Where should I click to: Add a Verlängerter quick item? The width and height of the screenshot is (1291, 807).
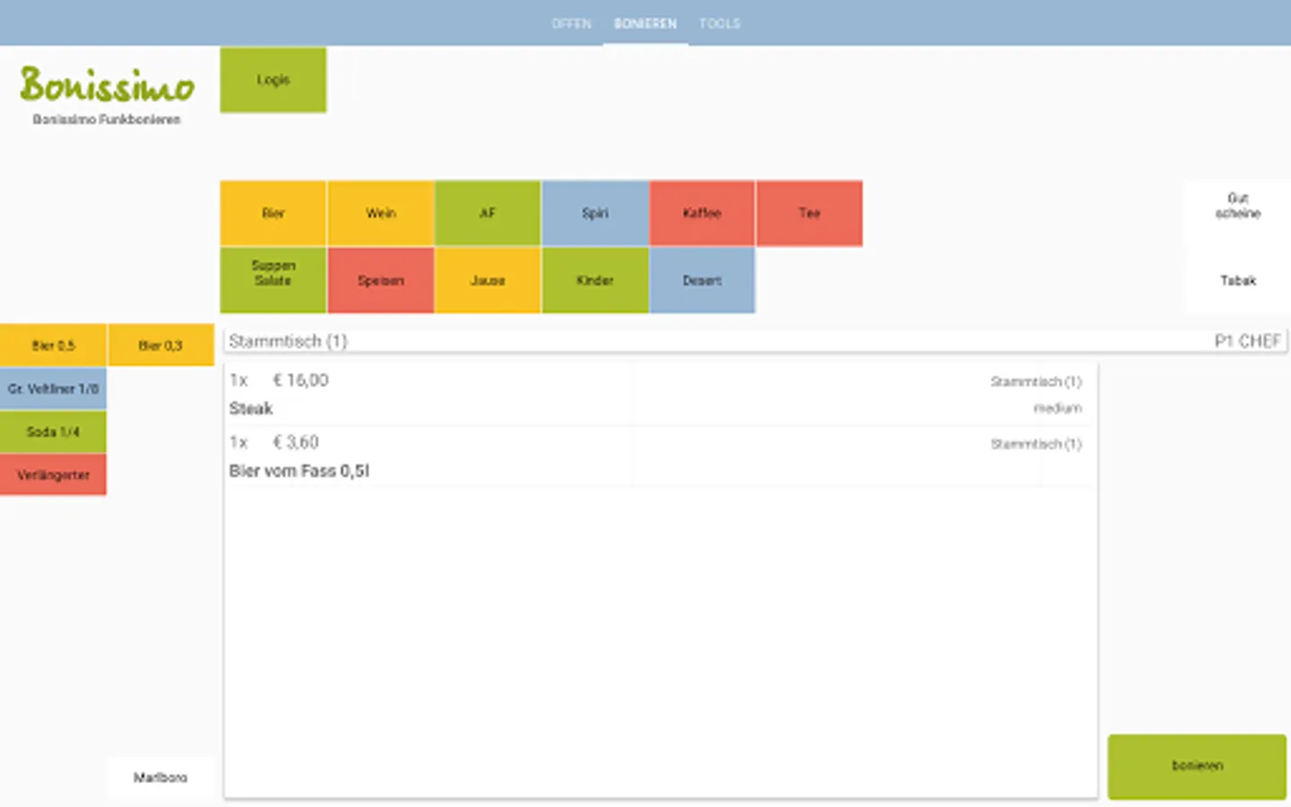click(53, 474)
